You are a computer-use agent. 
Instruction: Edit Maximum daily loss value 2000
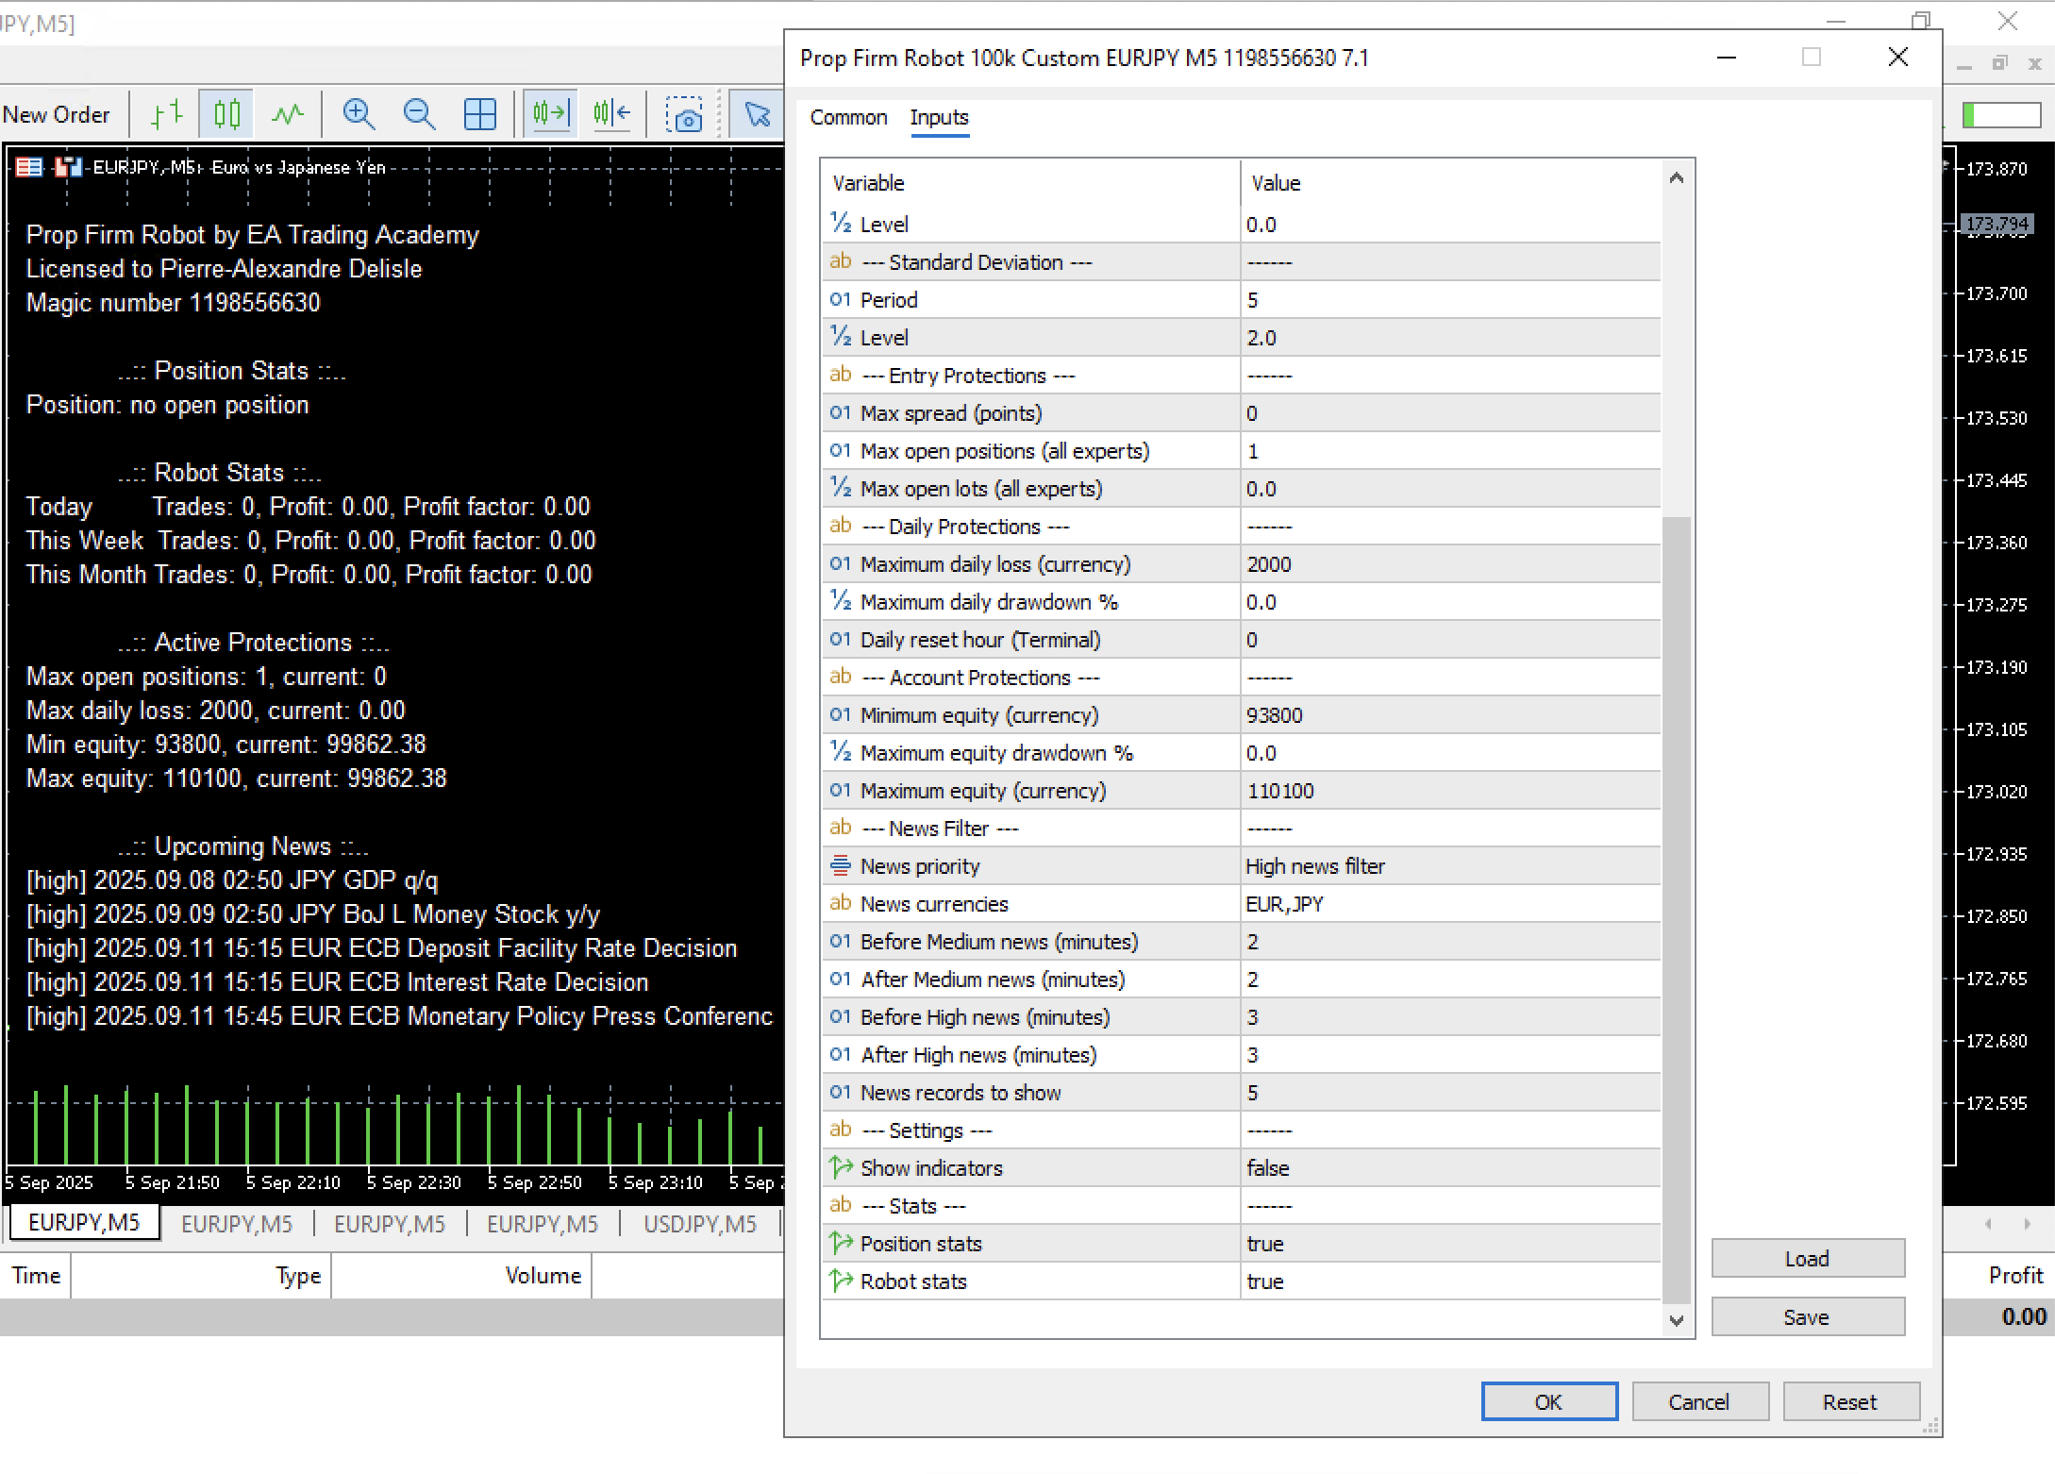coord(1450,564)
